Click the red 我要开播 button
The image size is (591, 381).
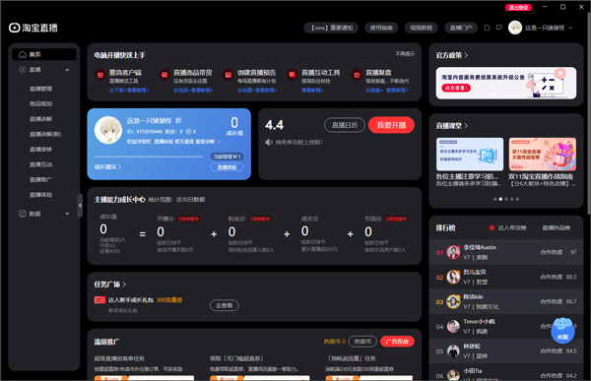click(391, 125)
